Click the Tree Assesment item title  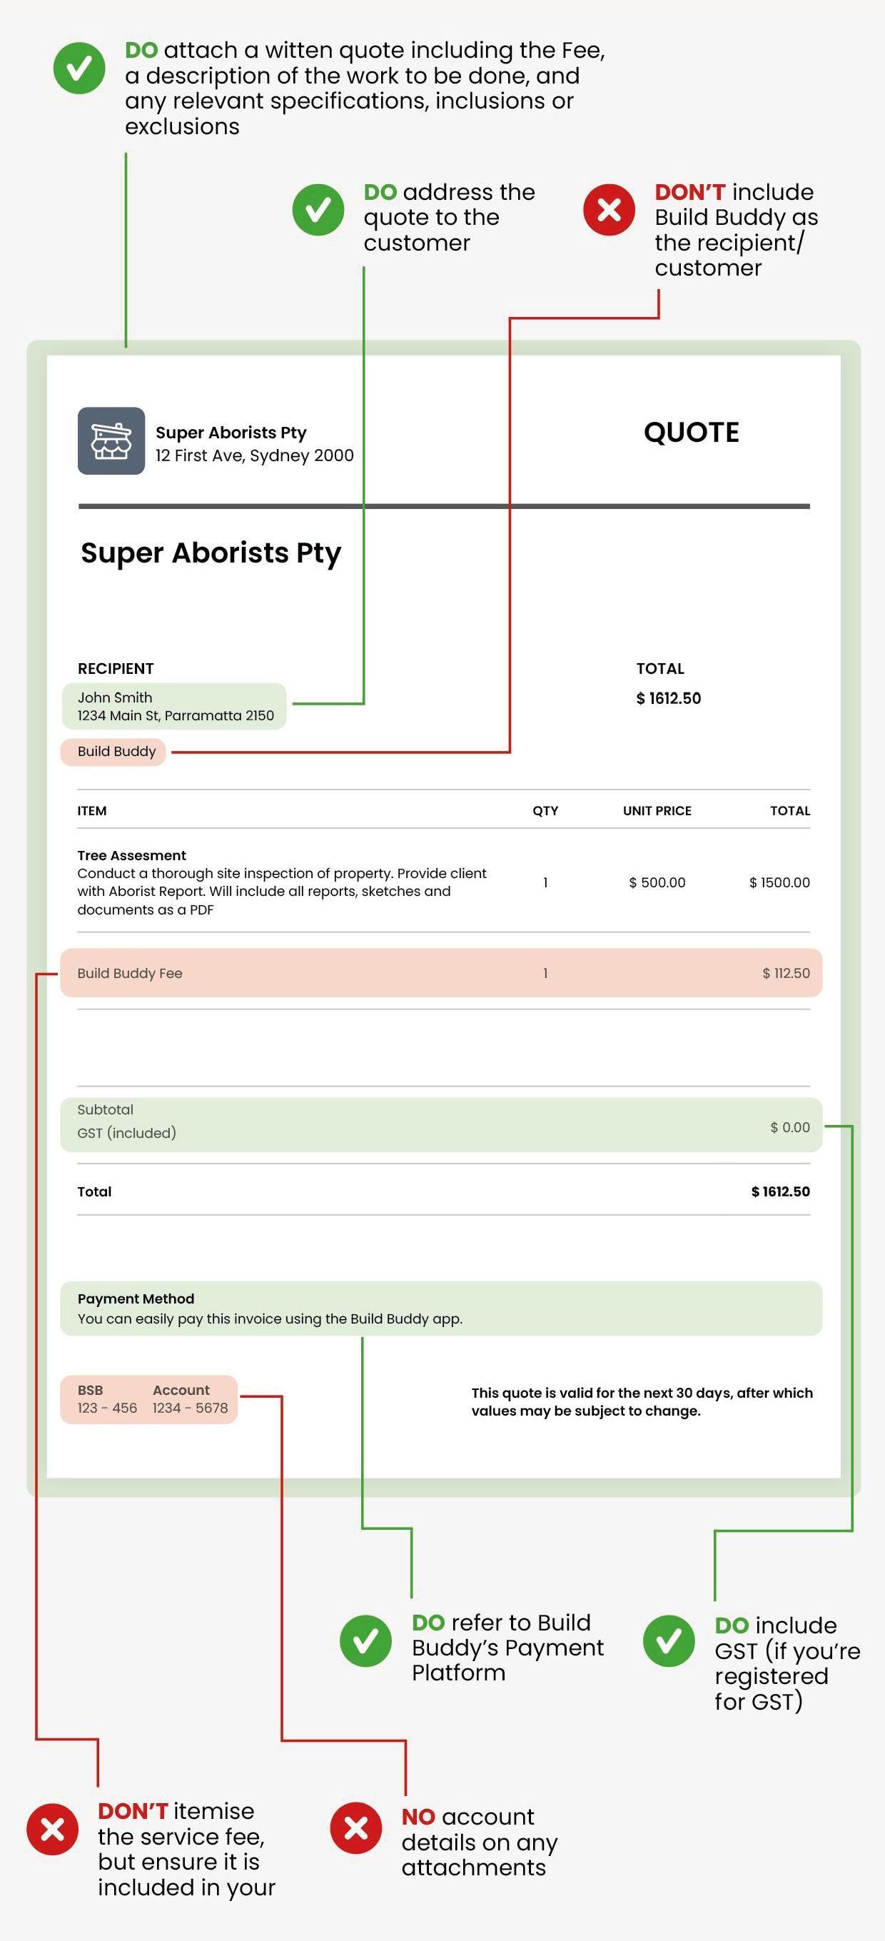132,855
